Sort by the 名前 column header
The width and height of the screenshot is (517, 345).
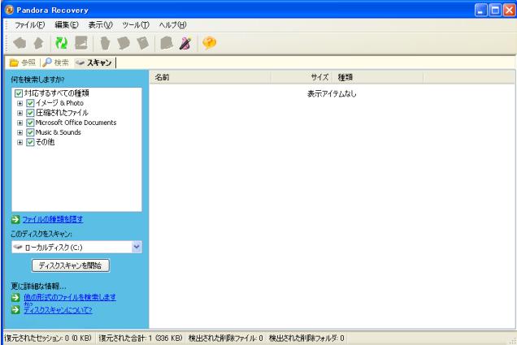point(210,77)
